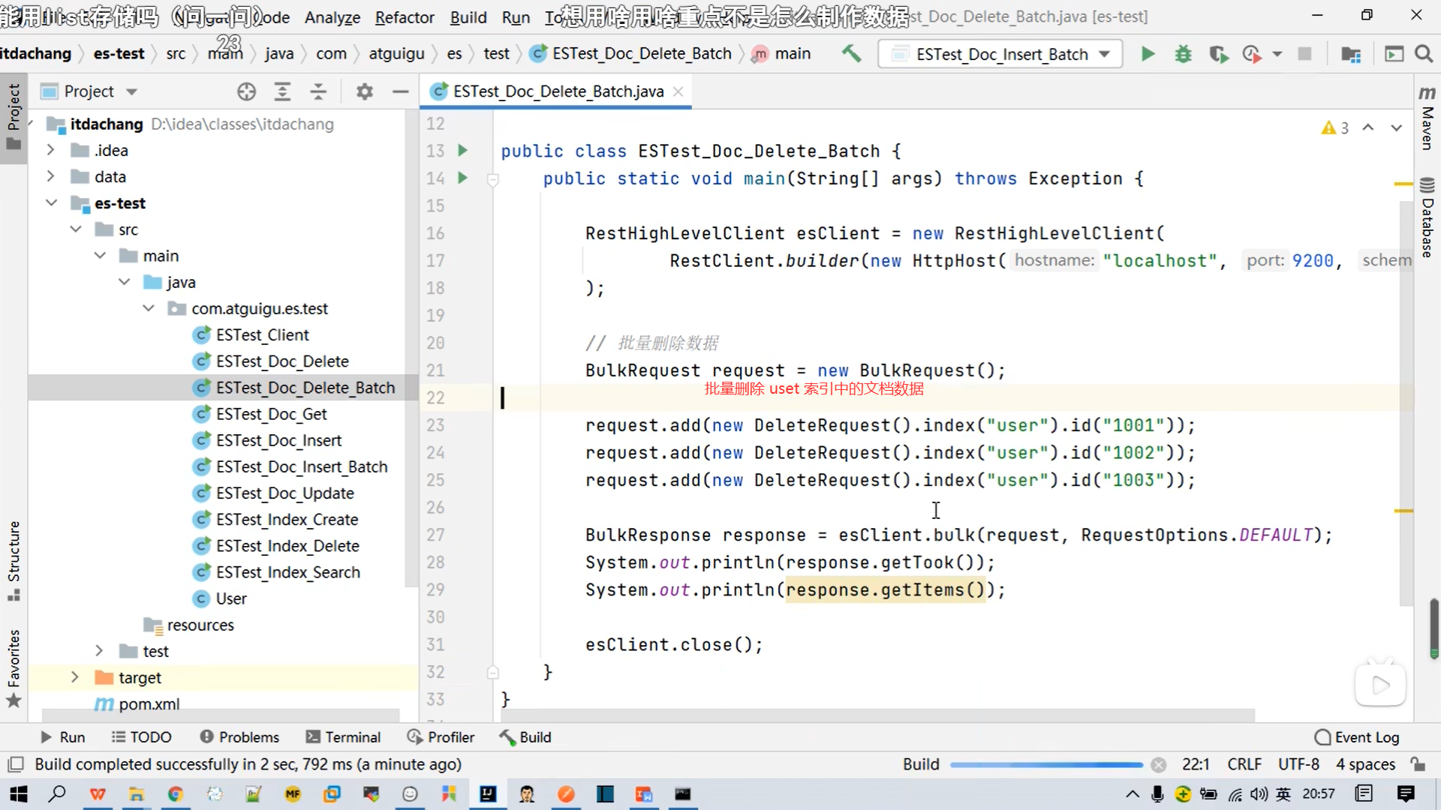This screenshot has width=1441, height=810.
Task: Hide the Project tool window
Action: pos(401,91)
